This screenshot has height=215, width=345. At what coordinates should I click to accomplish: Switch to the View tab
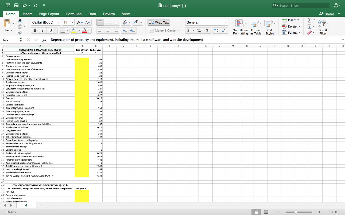[126, 14]
